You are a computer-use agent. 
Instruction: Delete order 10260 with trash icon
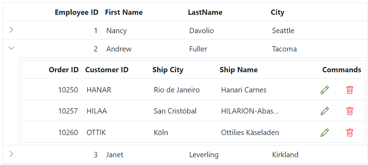point(350,133)
